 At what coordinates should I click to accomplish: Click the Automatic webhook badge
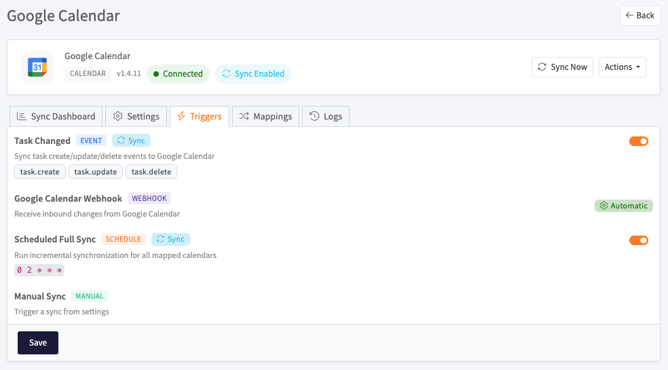pos(624,206)
